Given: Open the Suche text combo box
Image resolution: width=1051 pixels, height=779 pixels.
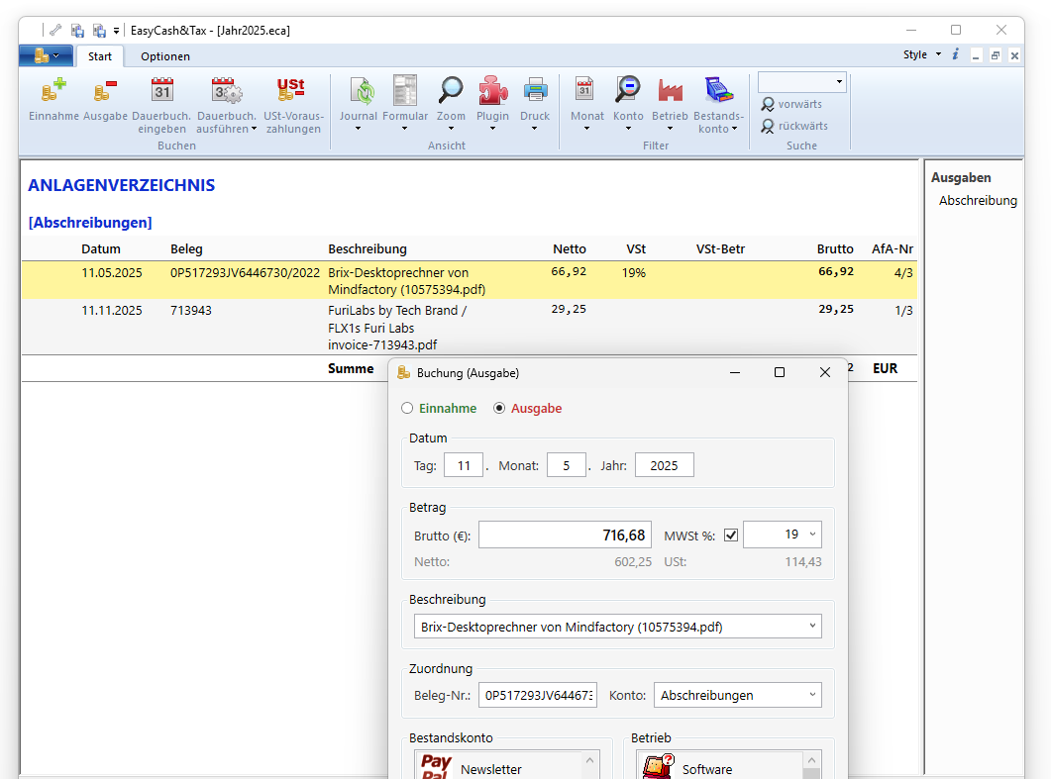Looking at the screenshot, I should pyautogui.click(x=801, y=82).
